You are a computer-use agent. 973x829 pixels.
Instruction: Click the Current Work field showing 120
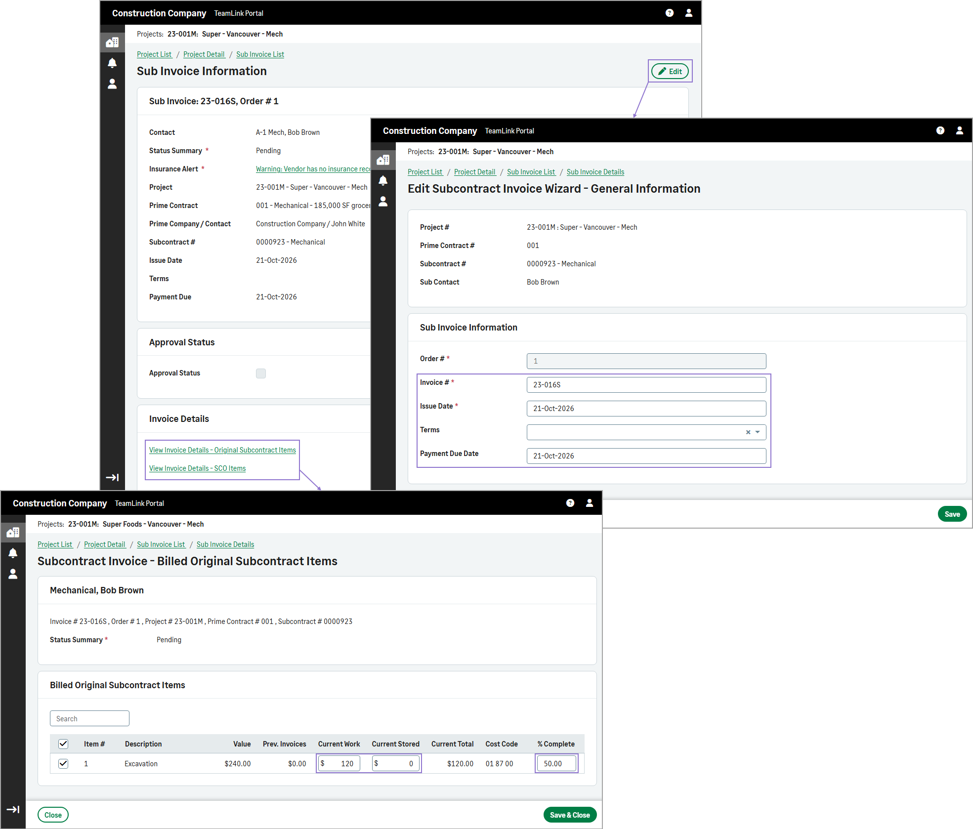click(x=339, y=764)
